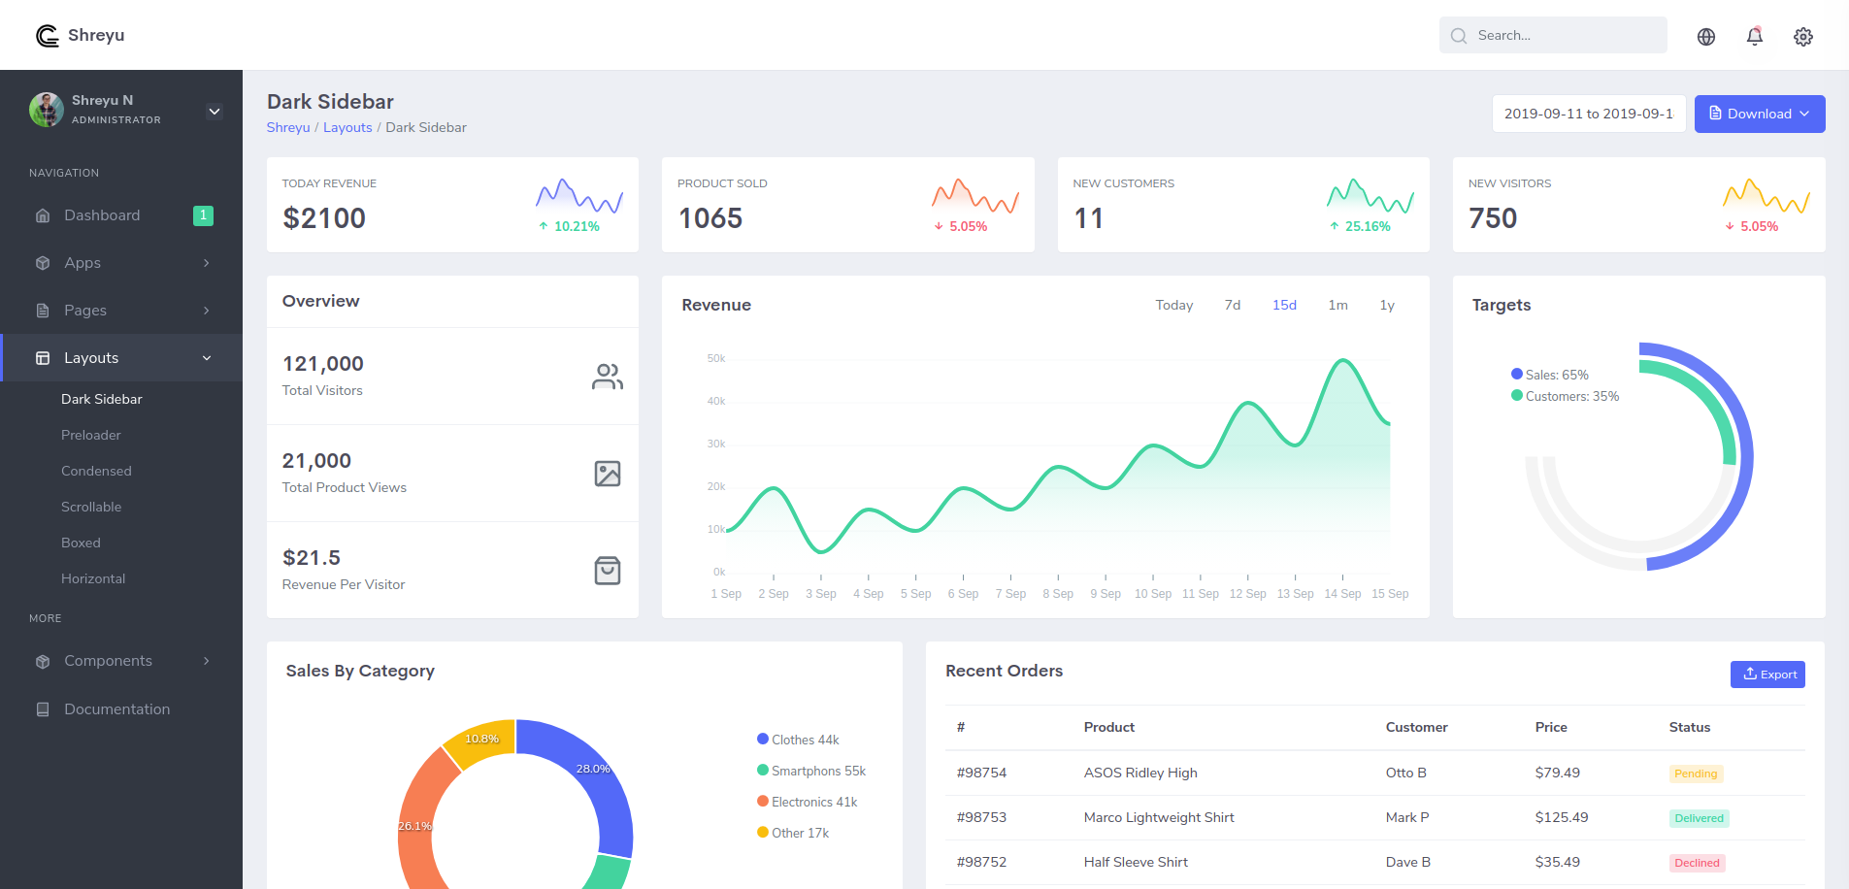1849x889 pixels.
Task: Select the 1y revenue range tab
Action: [x=1387, y=305]
